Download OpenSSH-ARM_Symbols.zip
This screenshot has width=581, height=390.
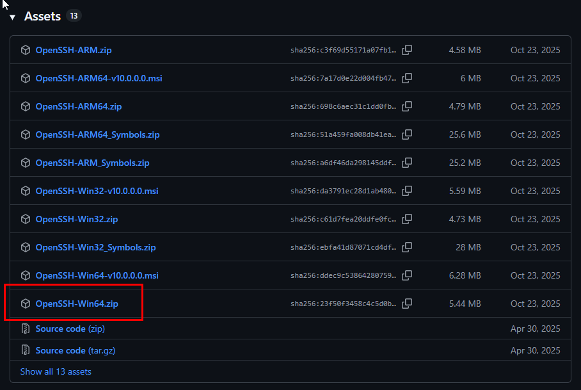92,163
